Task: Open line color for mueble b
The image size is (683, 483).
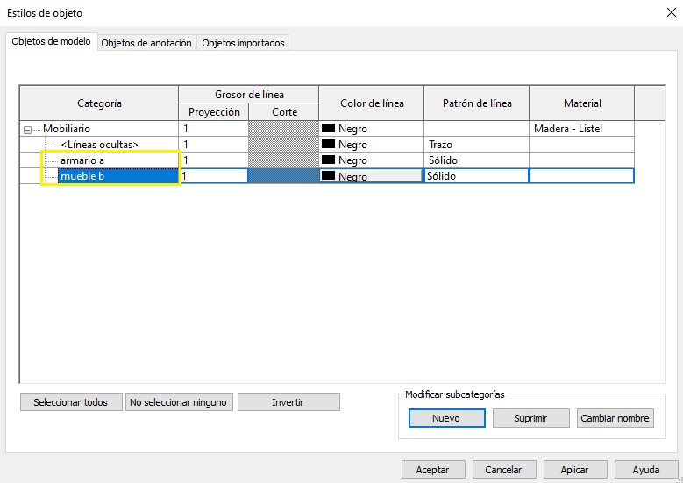Action: click(371, 176)
